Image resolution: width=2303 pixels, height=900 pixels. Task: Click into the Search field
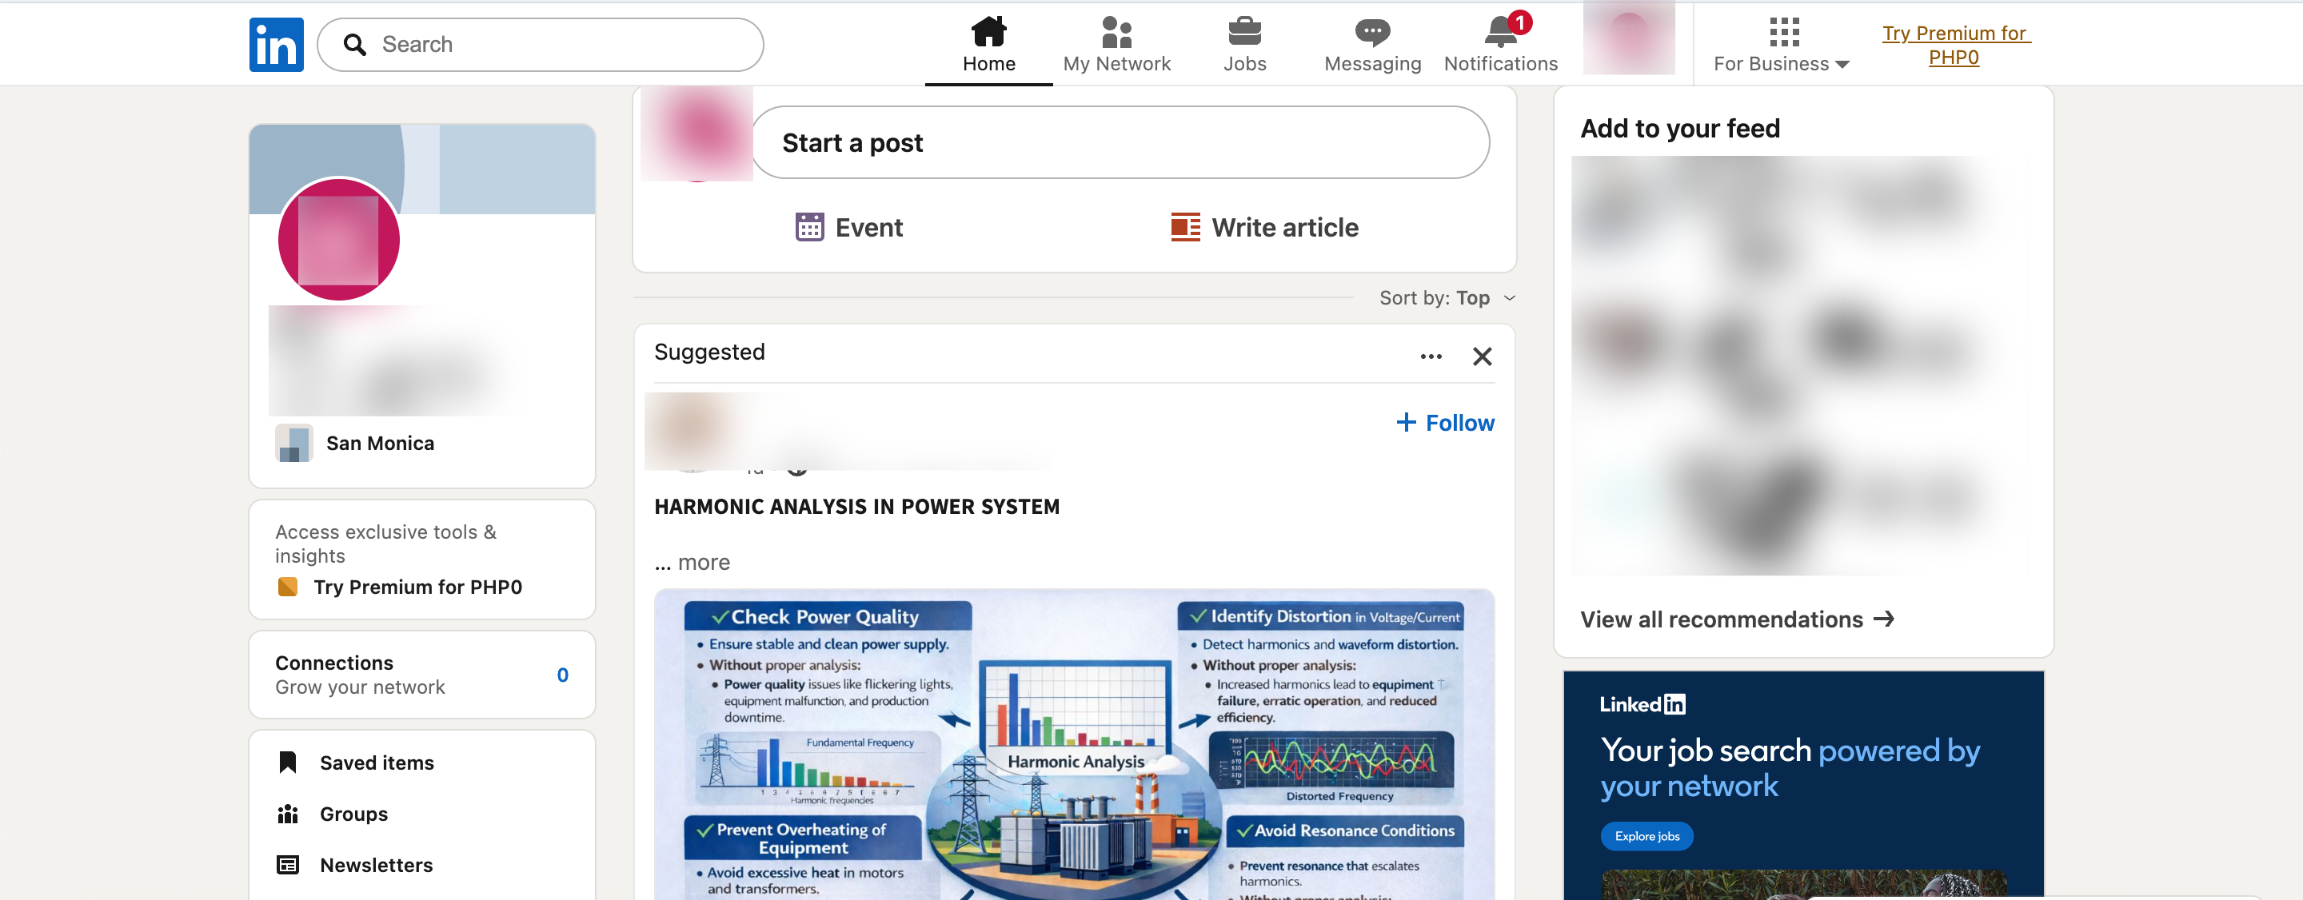click(540, 45)
